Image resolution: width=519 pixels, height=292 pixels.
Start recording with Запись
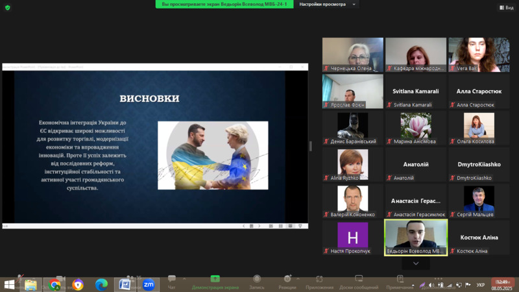(x=256, y=282)
